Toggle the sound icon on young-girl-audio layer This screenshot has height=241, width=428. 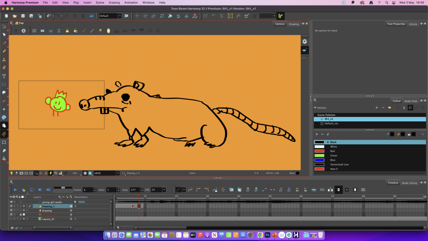tap(11, 202)
